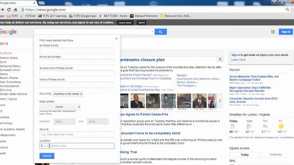Switch to the Today sports scores tab
This screenshot has width=294, height=165.
coord(245,155)
